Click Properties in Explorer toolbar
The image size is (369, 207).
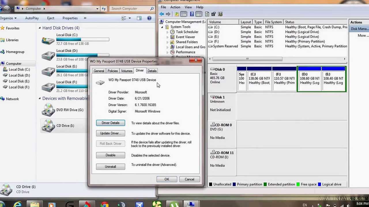(x=70, y=18)
